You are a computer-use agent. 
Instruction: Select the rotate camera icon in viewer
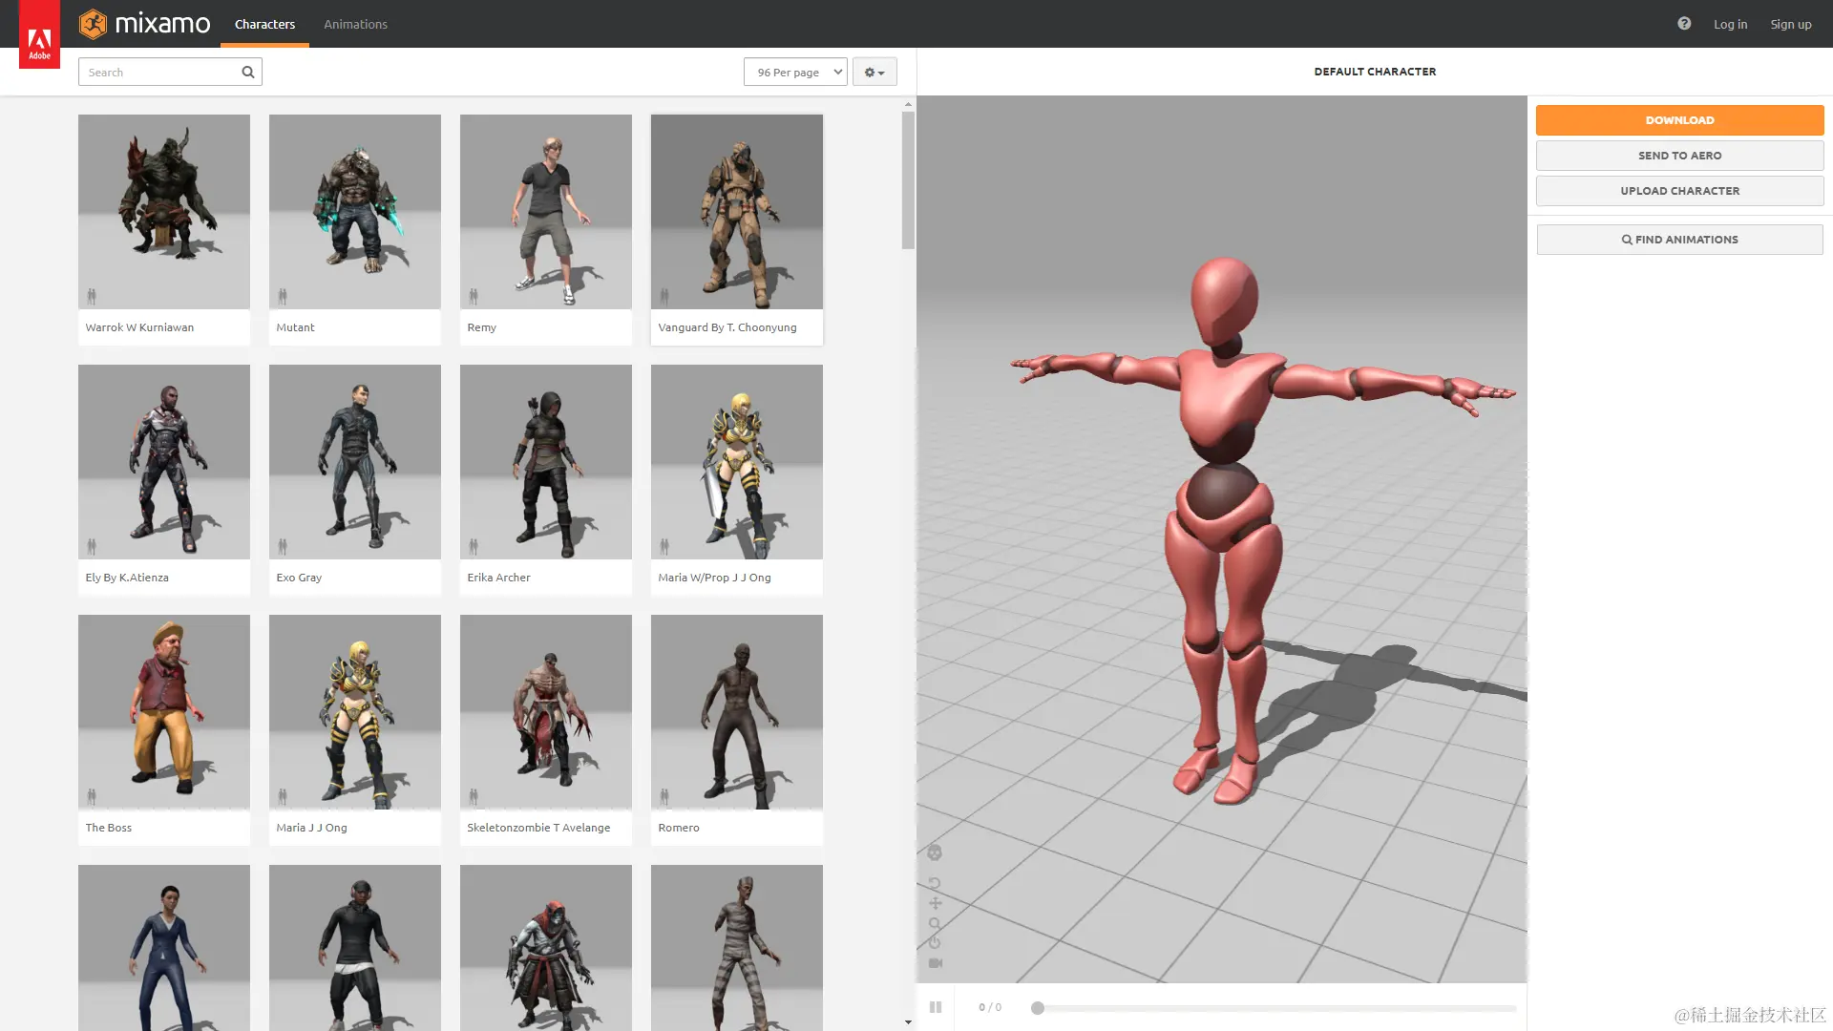click(x=935, y=883)
